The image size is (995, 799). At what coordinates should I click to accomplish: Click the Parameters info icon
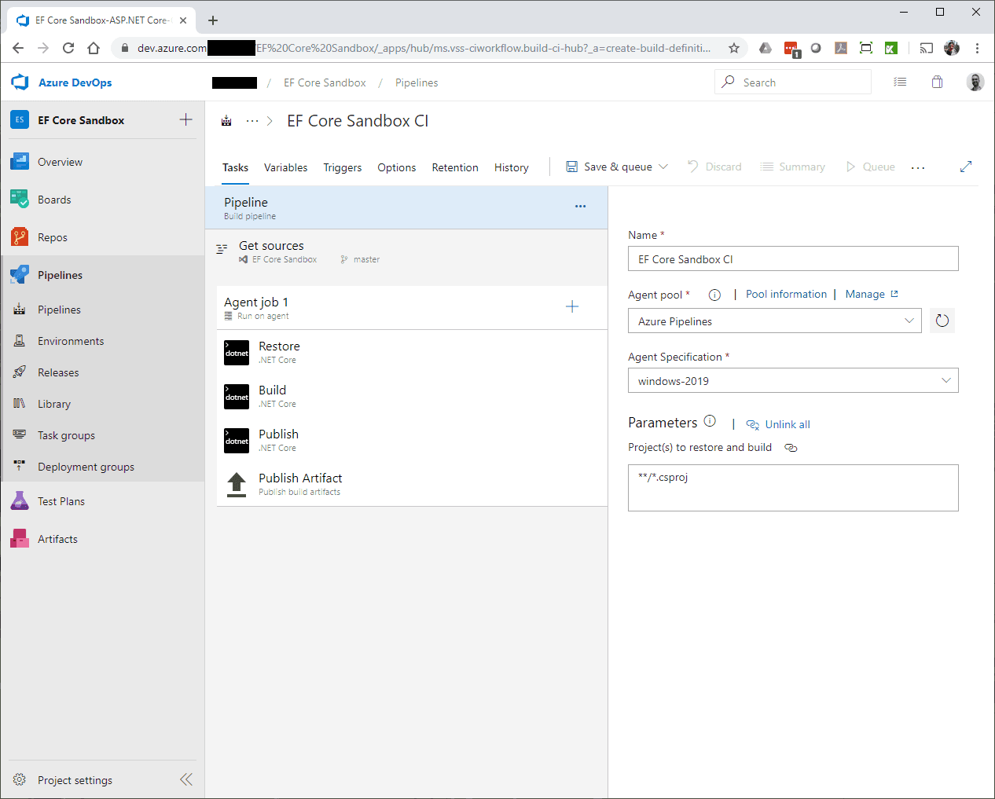click(x=710, y=421)
